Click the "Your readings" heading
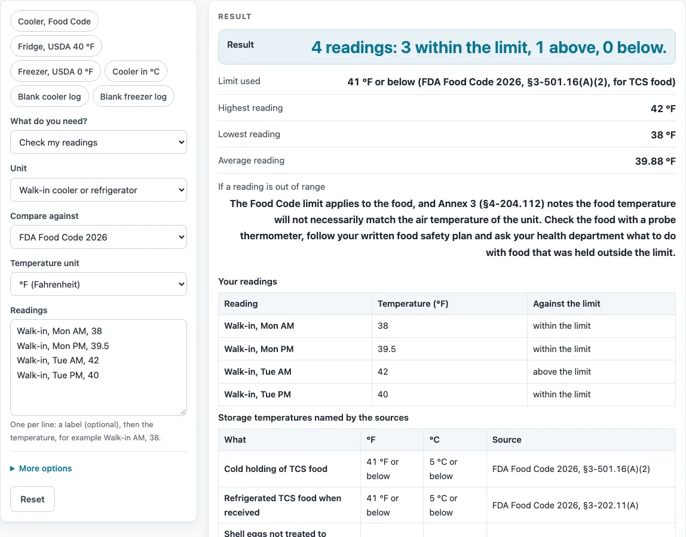 247,282
